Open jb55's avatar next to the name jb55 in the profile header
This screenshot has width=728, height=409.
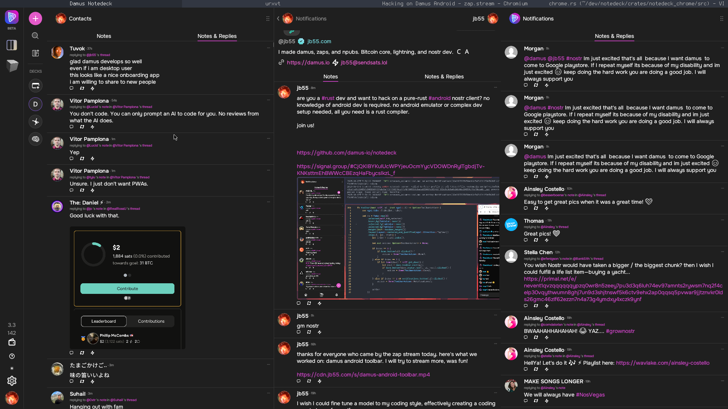point(493,18)
